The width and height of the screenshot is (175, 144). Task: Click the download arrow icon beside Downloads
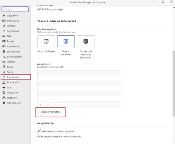pyautogui.click(x=4, y=82)
